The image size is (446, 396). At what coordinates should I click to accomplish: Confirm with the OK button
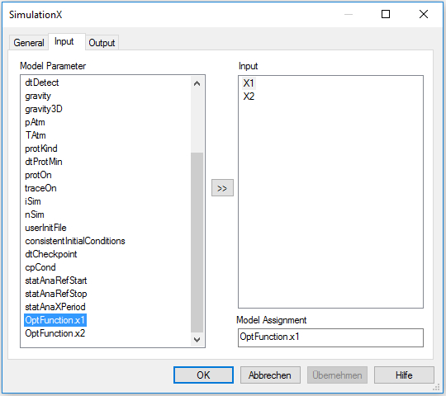[x=203, y=375]
